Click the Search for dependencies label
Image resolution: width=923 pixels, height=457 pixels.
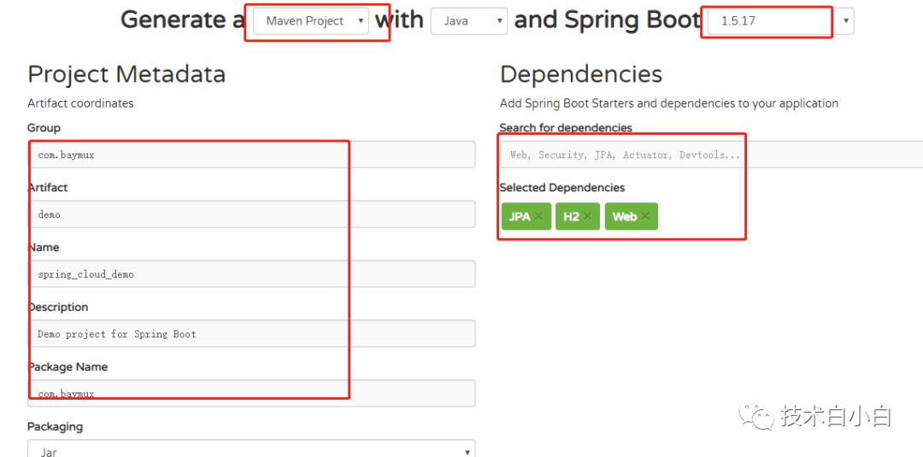566,127
